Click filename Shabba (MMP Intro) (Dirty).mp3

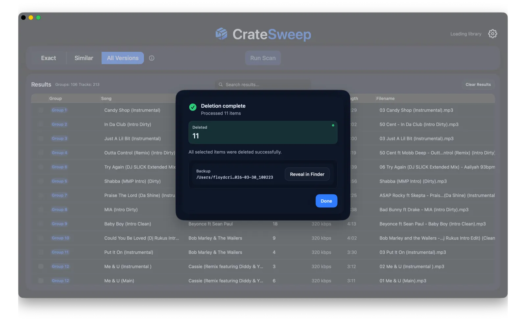coord(413,181)
